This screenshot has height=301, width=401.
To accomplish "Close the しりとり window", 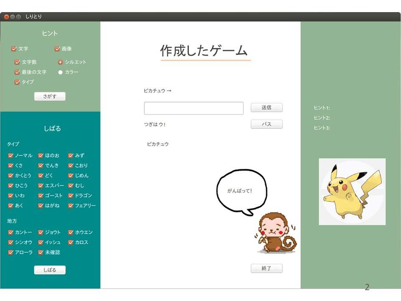I will coord(6,17).
